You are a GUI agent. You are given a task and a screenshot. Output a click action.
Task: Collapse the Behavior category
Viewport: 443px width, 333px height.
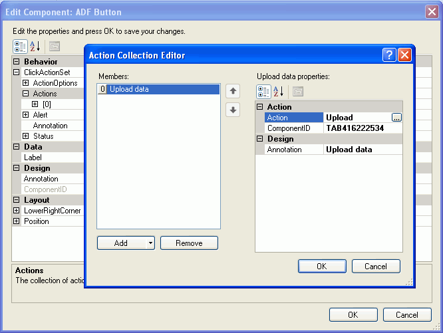click(17, 62)
